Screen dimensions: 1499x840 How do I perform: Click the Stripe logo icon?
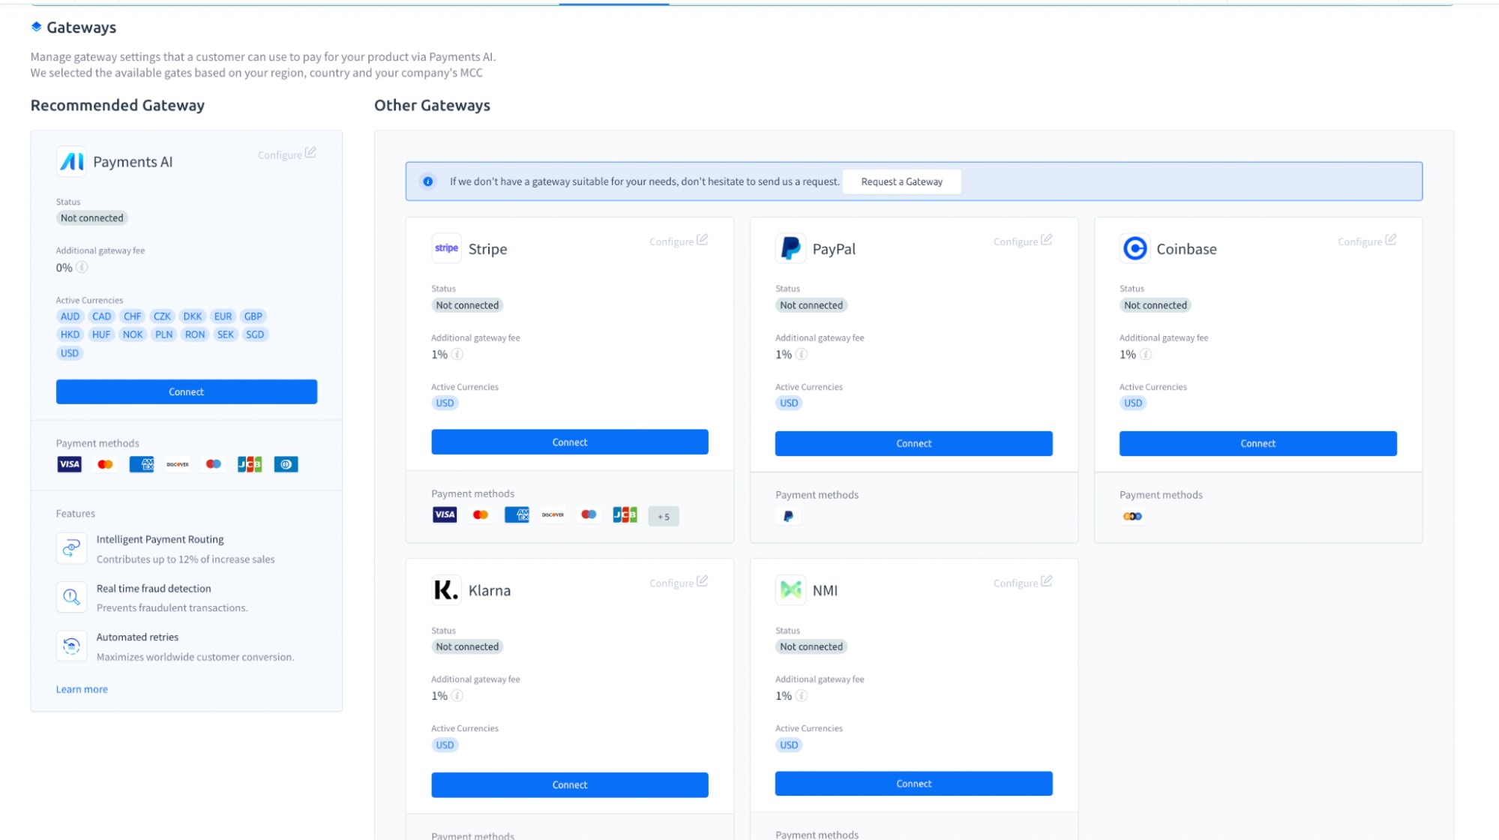[446, 248]
